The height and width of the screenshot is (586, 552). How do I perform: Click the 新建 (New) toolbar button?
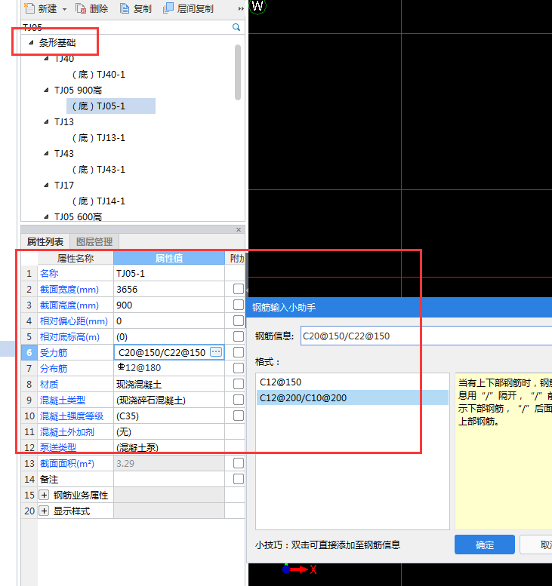(x=41, y=8)
